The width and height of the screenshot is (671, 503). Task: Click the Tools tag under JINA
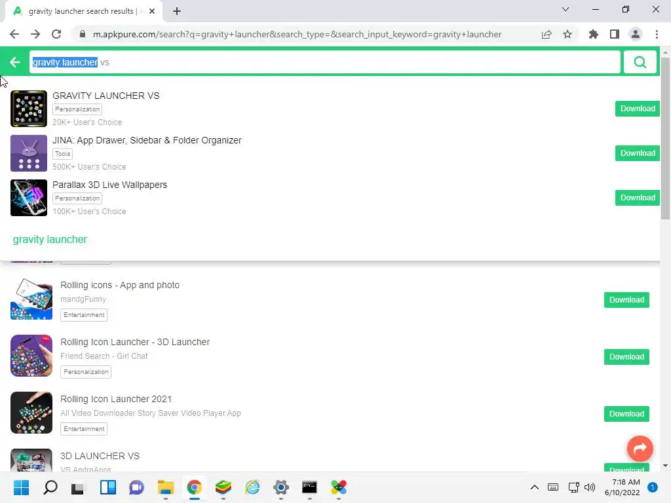[x=62, y=153]
